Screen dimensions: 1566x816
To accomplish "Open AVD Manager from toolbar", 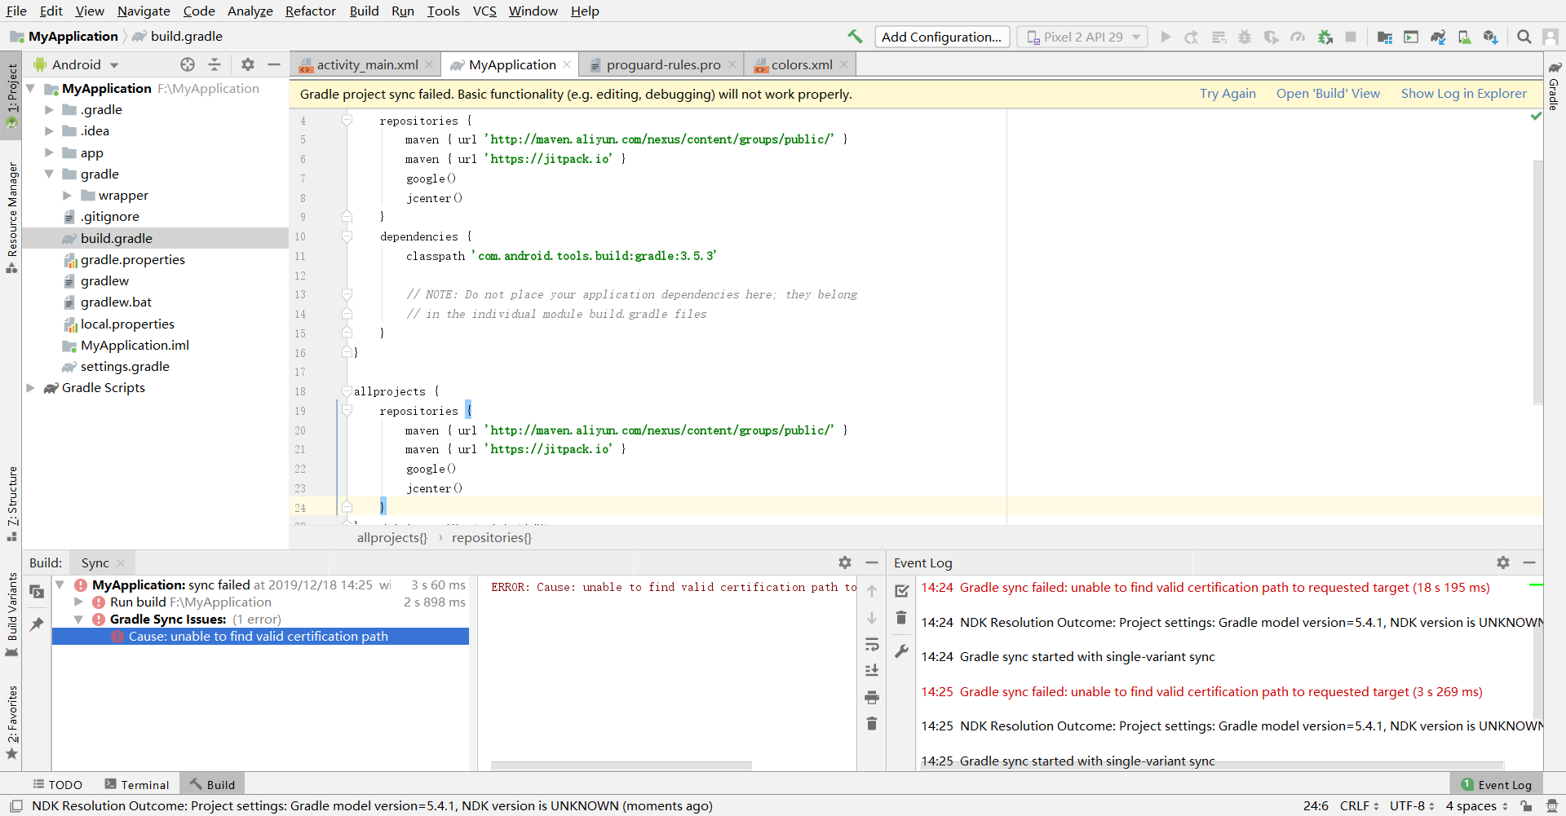I will click(x=1465, y=37).
